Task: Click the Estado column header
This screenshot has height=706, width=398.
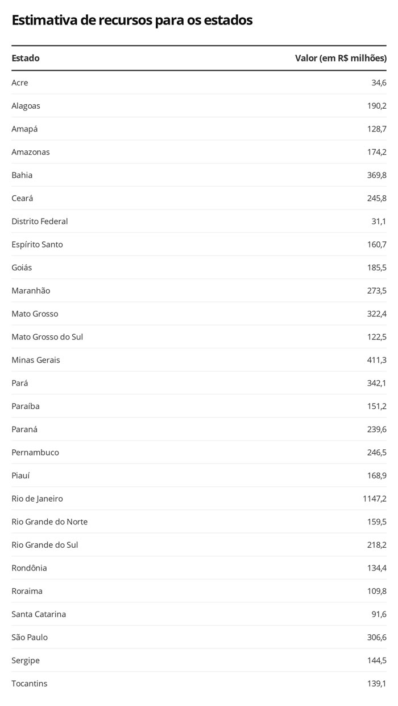Action: (x=26, y=58)
